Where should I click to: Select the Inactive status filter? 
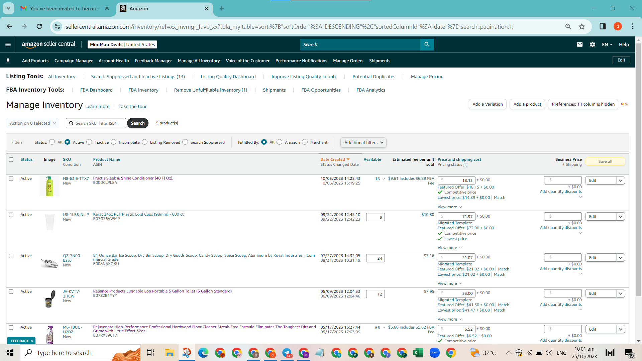click(x=89, y=142)
